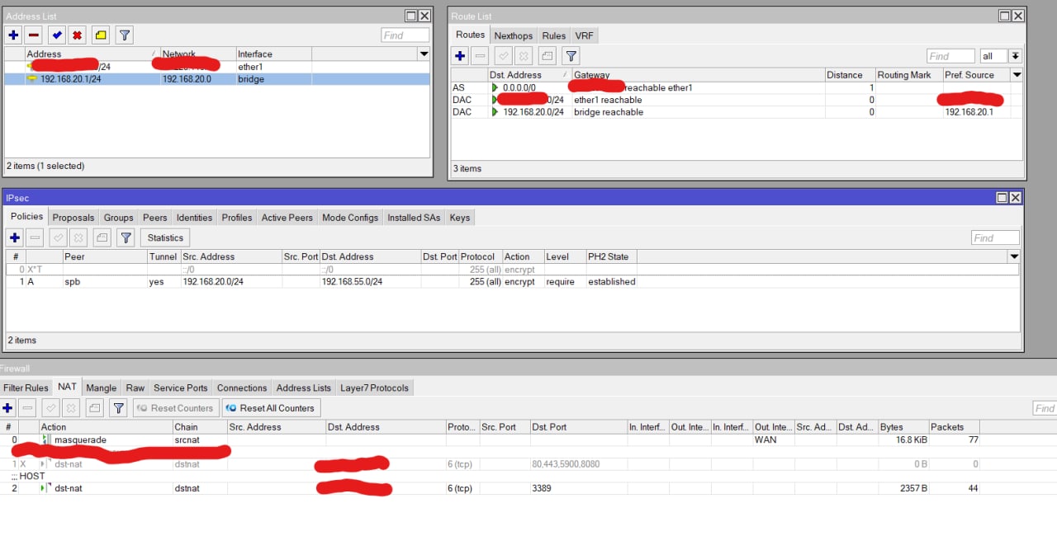Switch to Filter Rules tab in Firewall
Screen dimensions: 1057x550
click(x=26, y=388)
